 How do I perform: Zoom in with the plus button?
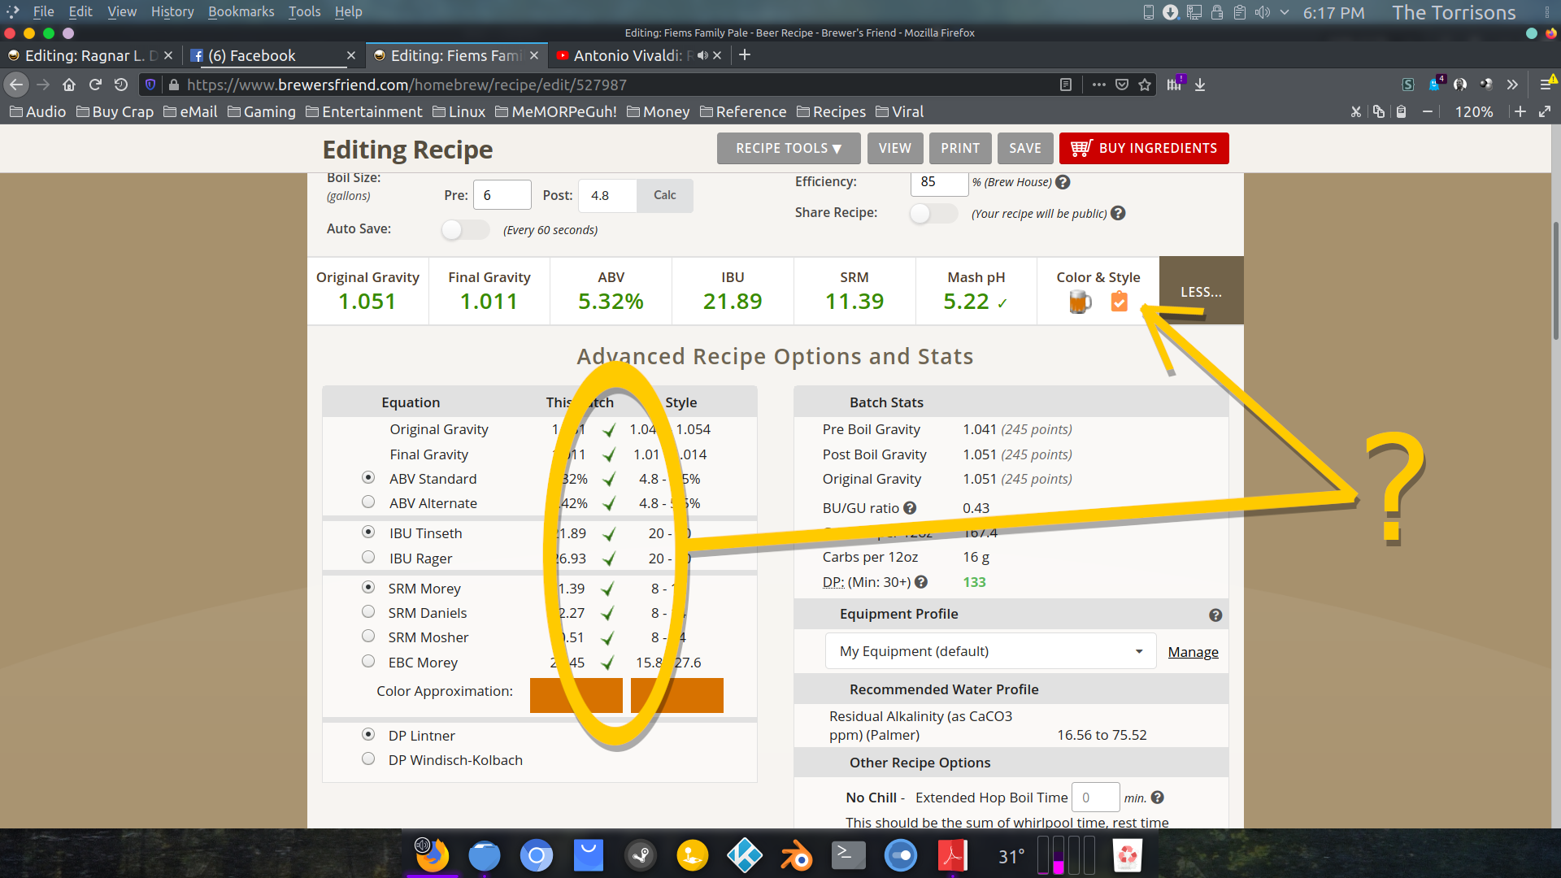[1520, 111]
